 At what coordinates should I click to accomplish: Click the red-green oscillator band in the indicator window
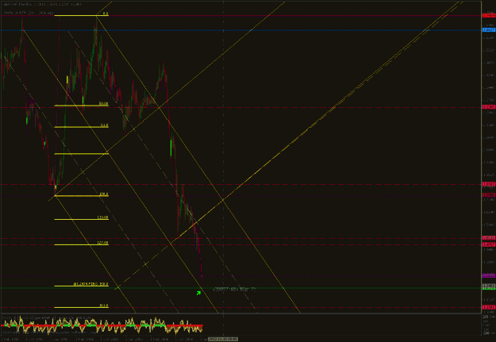tap(102, 325)
